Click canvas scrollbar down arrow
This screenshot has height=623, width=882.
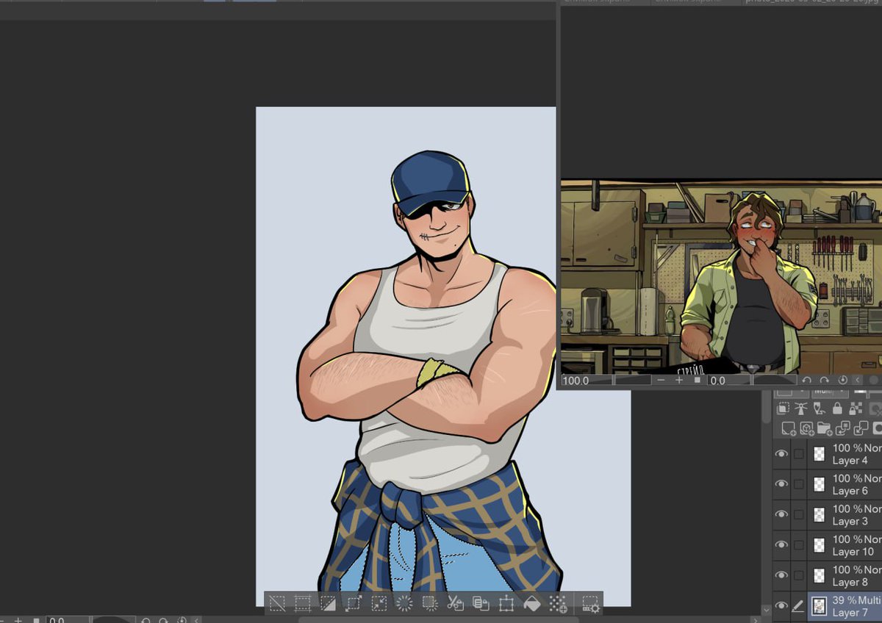[767, 610]
